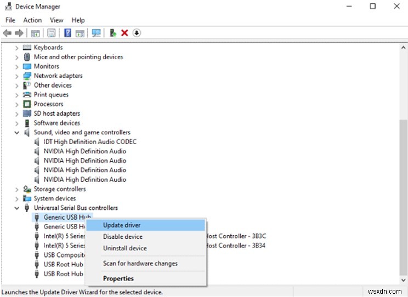
Task: Click the Properties sheet toolbar icon
Action: [51, 33]
